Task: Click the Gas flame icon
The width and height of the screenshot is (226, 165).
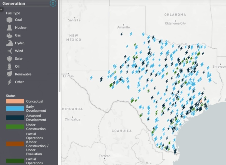Action: click(x=9, y=35)
